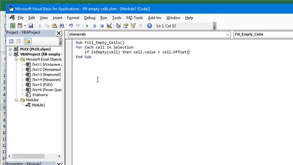The image size is (293, 165).
Task: Switch to Excel via View Microsoft Excel icon
Action: click(x=12, y=26)
